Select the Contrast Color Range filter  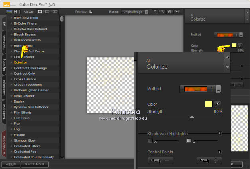(x=30, y=68)
